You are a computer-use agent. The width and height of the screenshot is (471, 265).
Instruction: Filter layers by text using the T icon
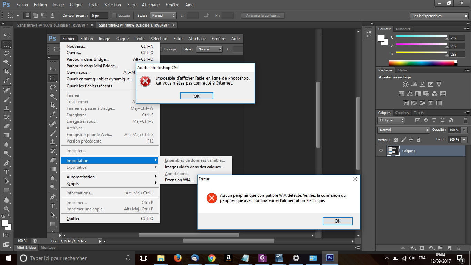coord(434,120)
